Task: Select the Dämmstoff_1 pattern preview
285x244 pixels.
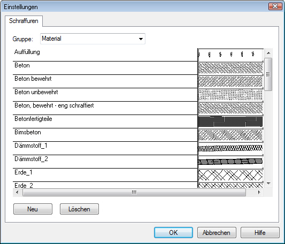Action: click(x=230, y=148)
